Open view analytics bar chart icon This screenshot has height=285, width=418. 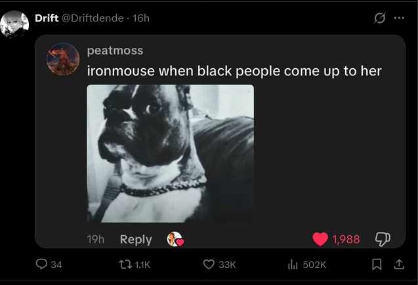pyautogui.click(x=293, y=265)
